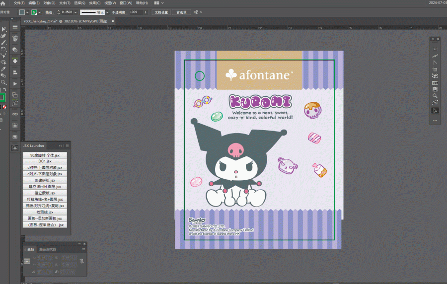
Task: Click the Home icon at top left
Action: click(x=3, y=3)
